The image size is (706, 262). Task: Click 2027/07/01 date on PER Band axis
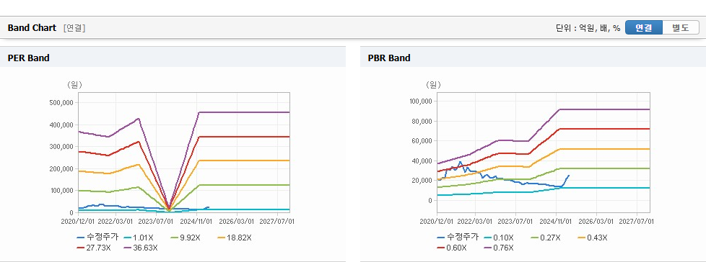277,221
